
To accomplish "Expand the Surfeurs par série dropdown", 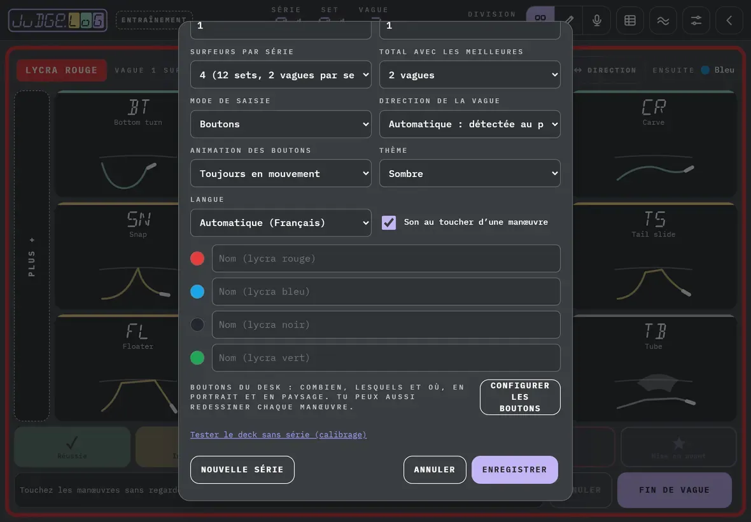I will pos(281,74).
